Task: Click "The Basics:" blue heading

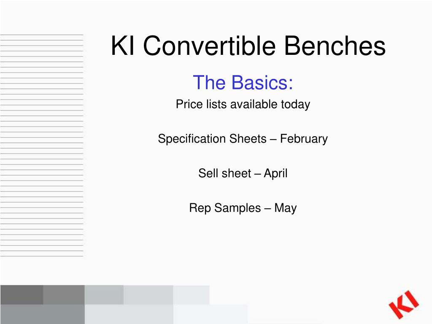Action: coord(243,82)
